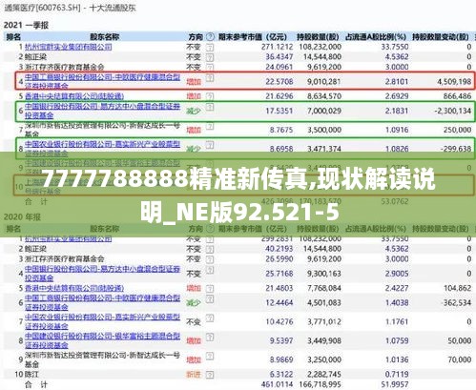Screen dimensions: 476x390
Task: Select the share count 2,282,745
Action: click(x=324, y=375)
